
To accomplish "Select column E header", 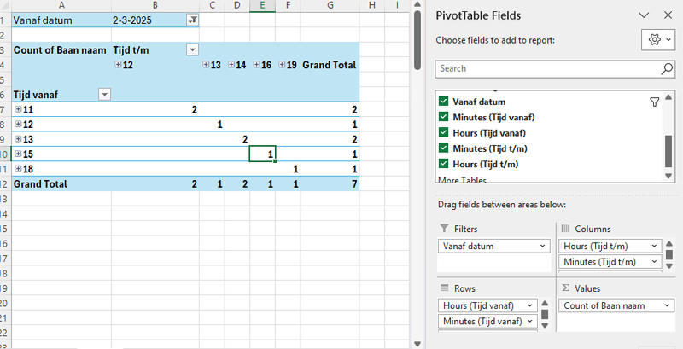I will point(262,5).
